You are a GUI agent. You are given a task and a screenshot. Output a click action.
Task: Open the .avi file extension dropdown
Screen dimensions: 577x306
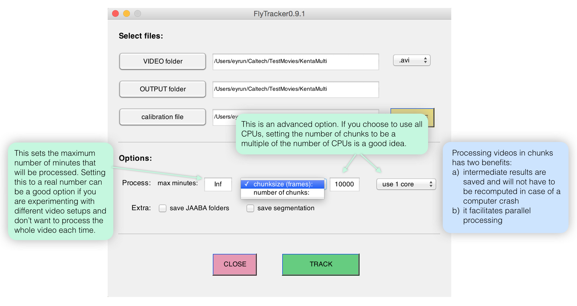[411, 61]
